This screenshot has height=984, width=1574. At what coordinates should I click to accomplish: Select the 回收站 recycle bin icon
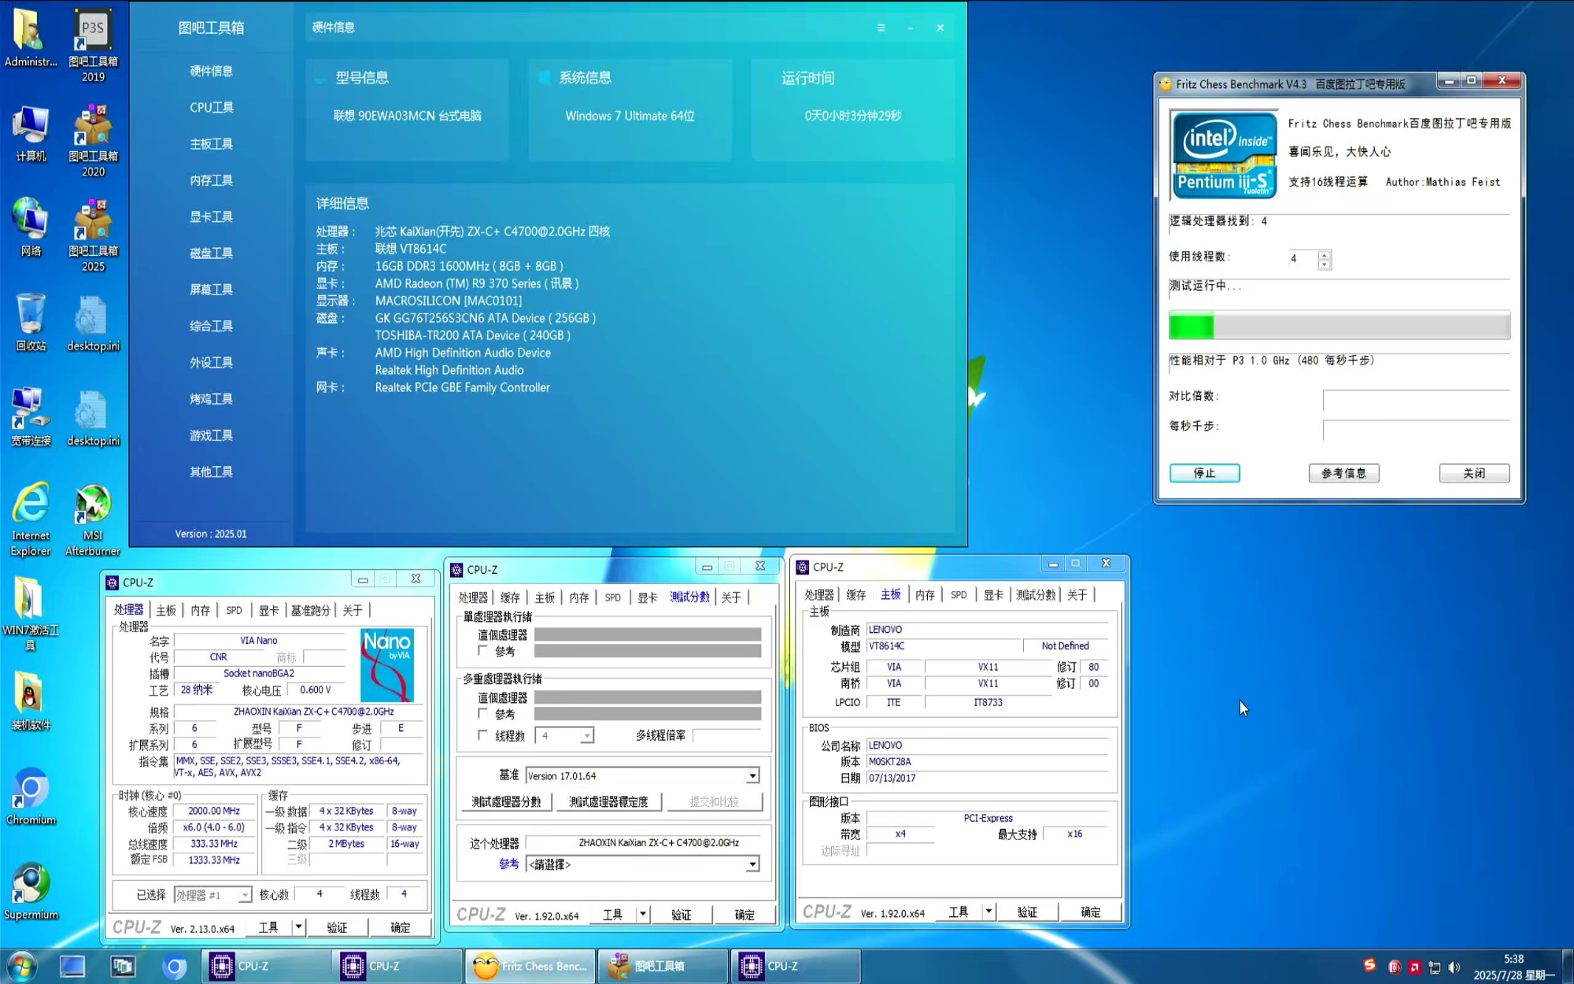31,322
